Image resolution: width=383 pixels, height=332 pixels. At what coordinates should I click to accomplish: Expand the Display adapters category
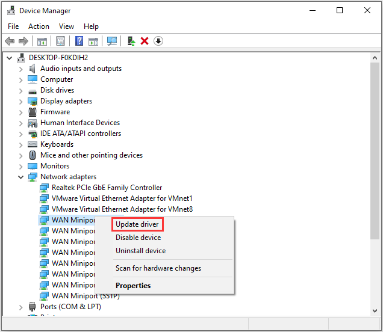21,102
